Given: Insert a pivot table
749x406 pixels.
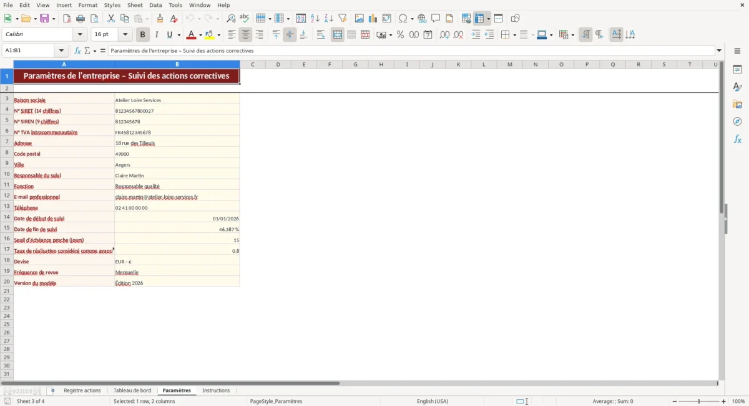Looking at the screenshot, I should [387, 19].
